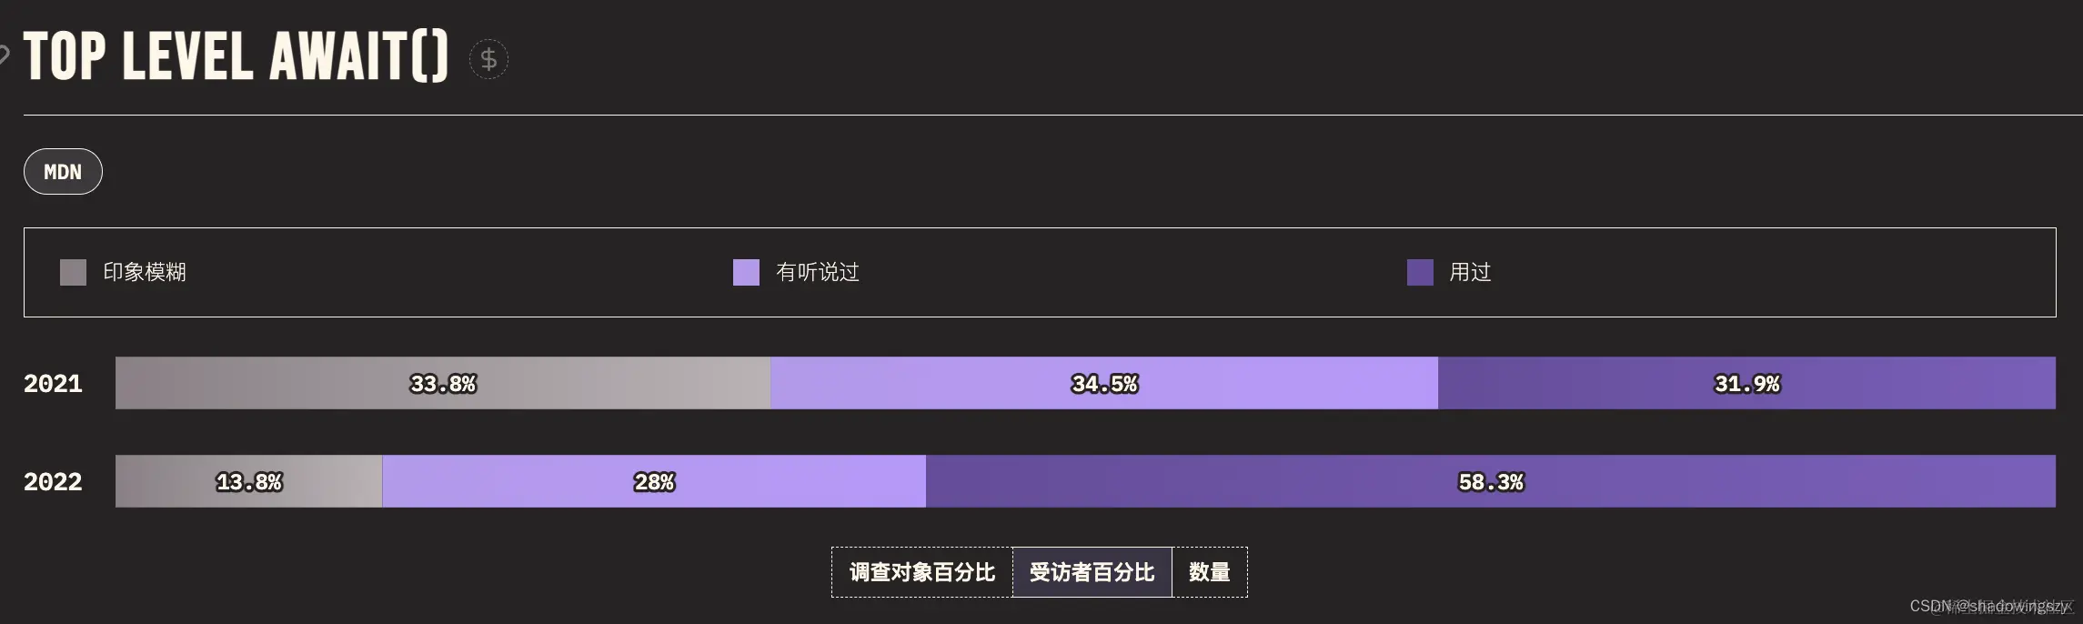Click the 58.3% segment of 2022 bar
The width and height of the screenshot is (2083, 624).
pos(1492,482)
